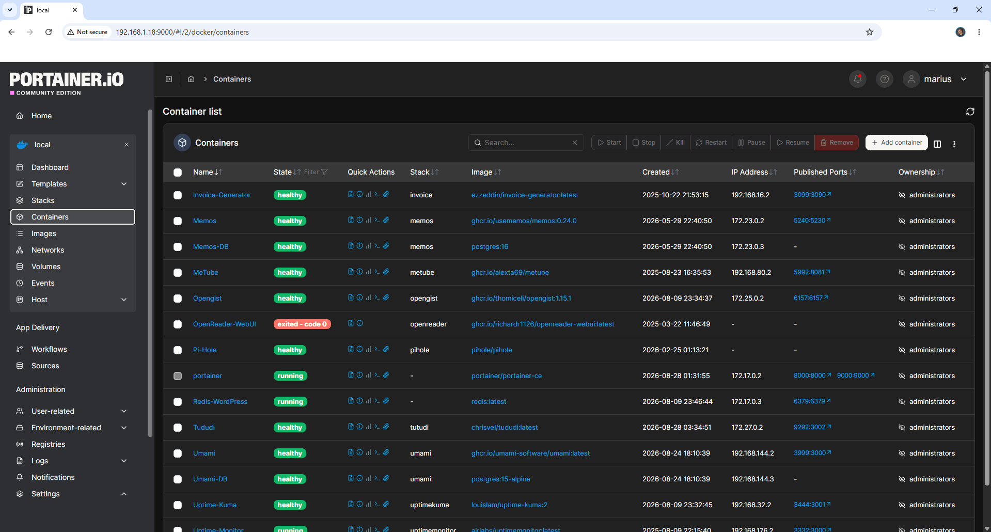Open the column visibility settings icon
Viewport: 991px width, 532px height.
[x=937, y=144]
